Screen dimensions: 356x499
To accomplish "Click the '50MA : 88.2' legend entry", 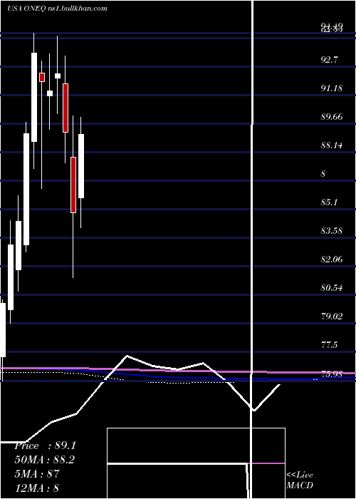I will (44, 460).
